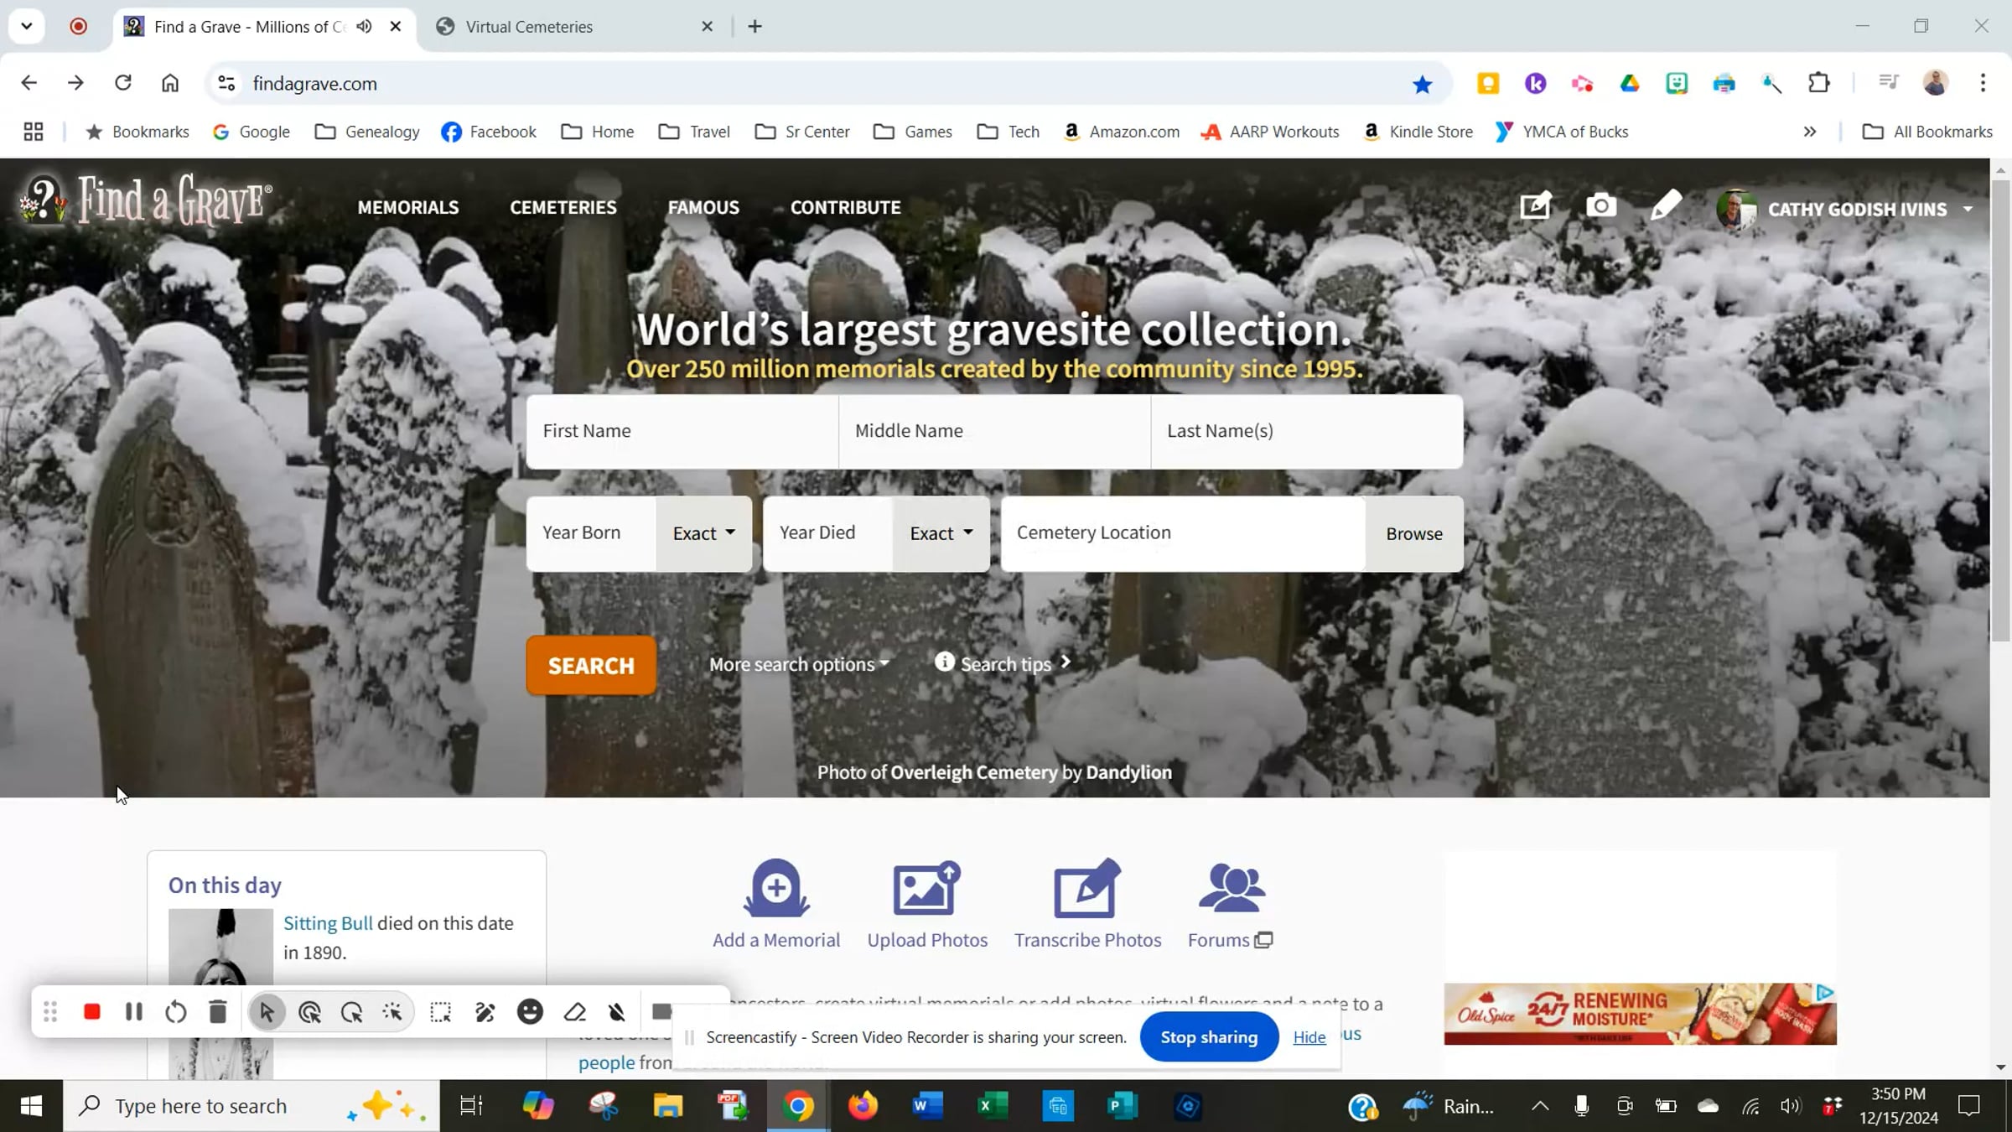Click the First Name input field
This screenshot has width=2012, height=1132.
pos(682,431)
